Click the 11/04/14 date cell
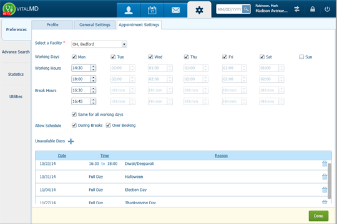The width and height of the screenshot is (337, 224). (47, 190)
